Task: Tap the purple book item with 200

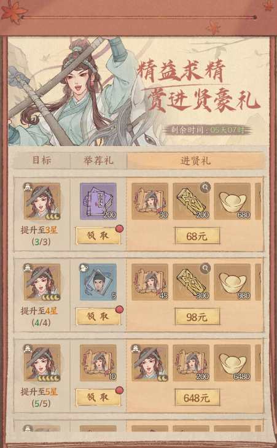Action: [x=98, y=201]
